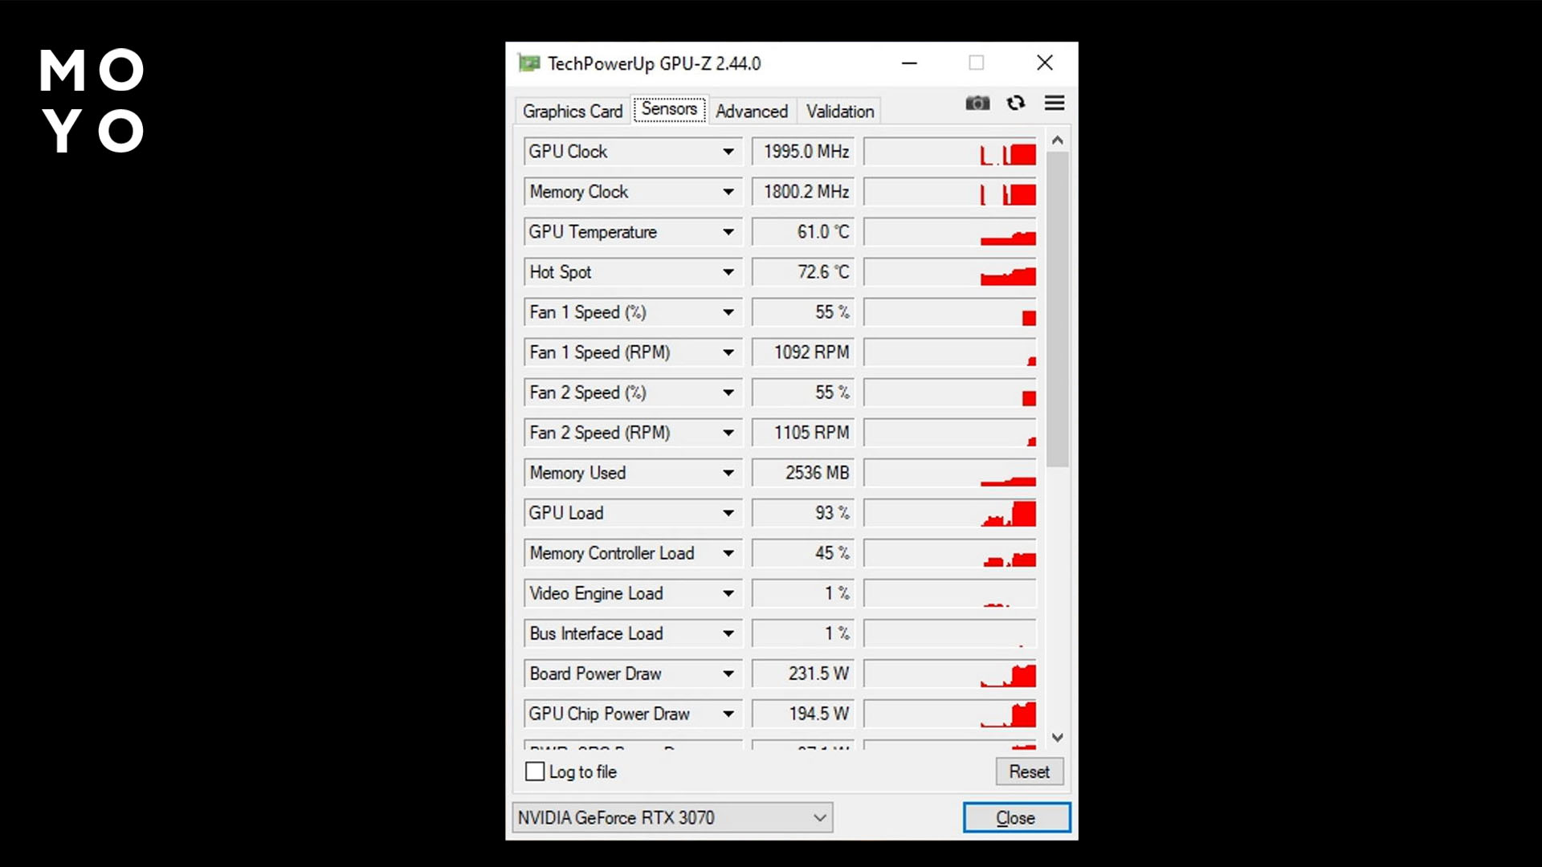This screenshot has height=867, width=1542.
Task: Click the GPU Load value 93 %
Action: [x=804, y=513]
